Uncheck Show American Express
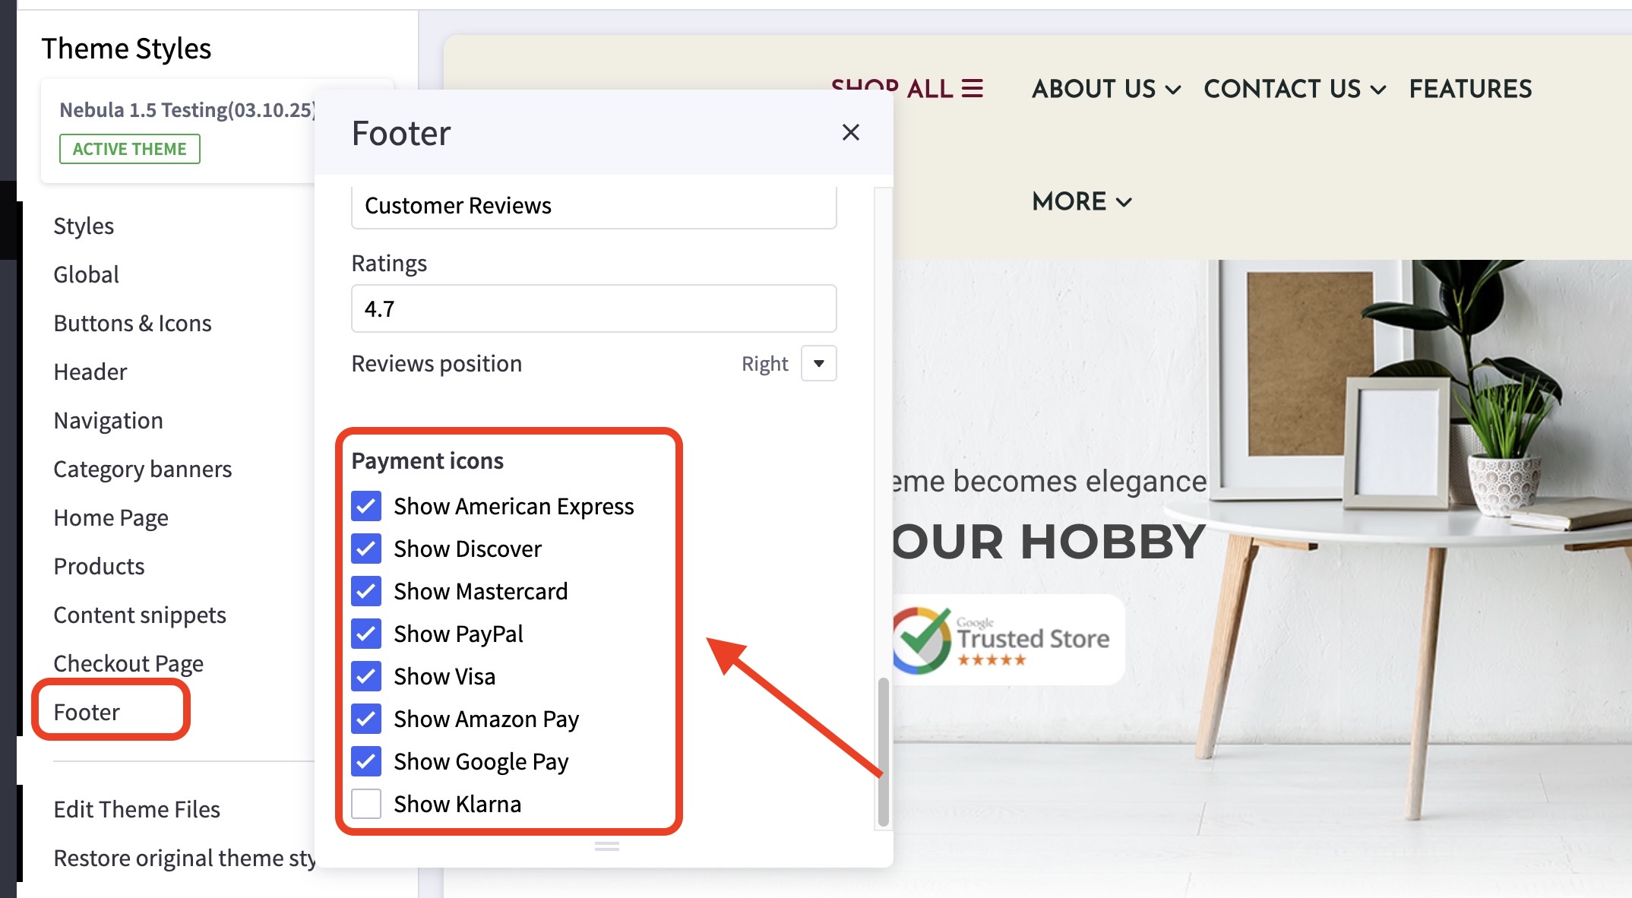 366,506
